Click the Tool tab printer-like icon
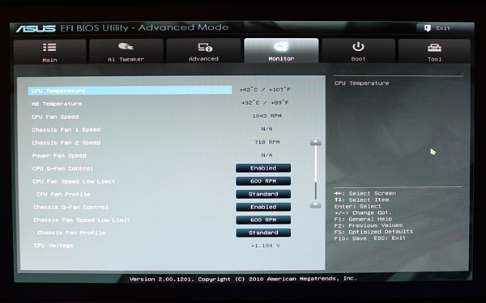The height and width of the screenshot is (303, 486). tap(434, 48)
